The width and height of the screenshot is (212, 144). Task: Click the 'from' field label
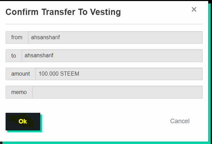(x=17, y=37)
